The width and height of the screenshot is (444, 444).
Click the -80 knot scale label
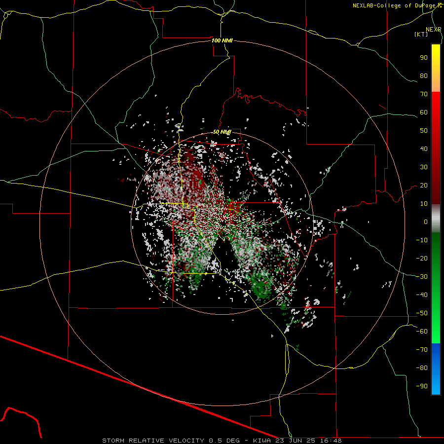pyautogui.click(x=422, y=368)
